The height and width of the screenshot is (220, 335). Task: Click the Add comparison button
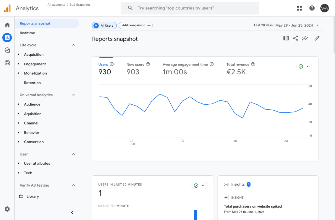coord(136,25)
